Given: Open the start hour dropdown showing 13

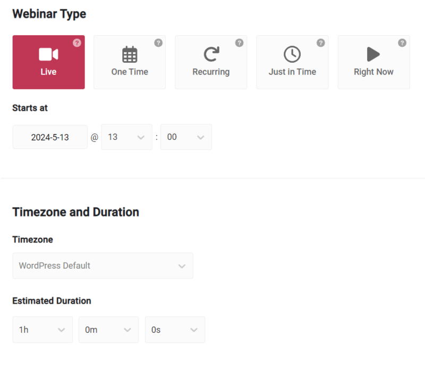Looking at the screenshot, I should (126, 137).
